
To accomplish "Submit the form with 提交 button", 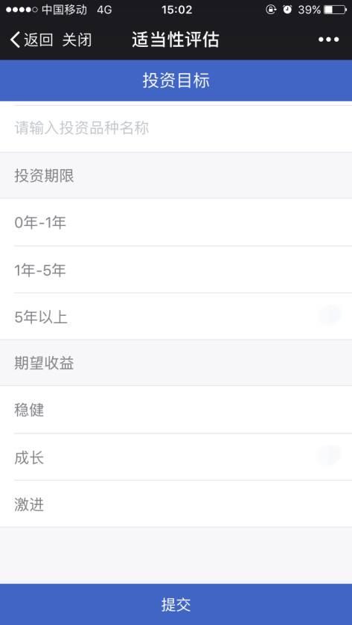I will 176,604.
